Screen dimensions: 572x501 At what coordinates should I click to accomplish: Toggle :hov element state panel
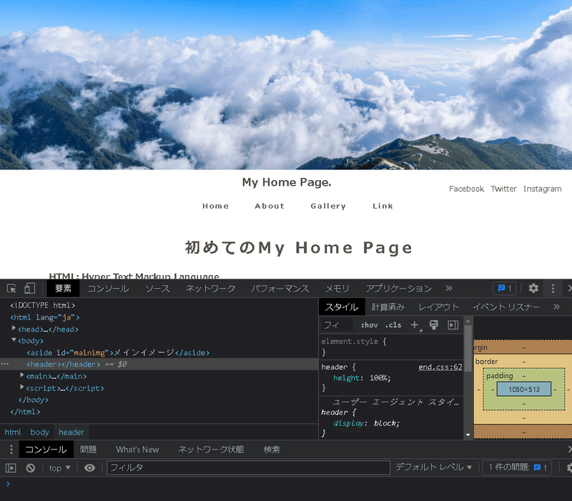(x=369, y=325)
